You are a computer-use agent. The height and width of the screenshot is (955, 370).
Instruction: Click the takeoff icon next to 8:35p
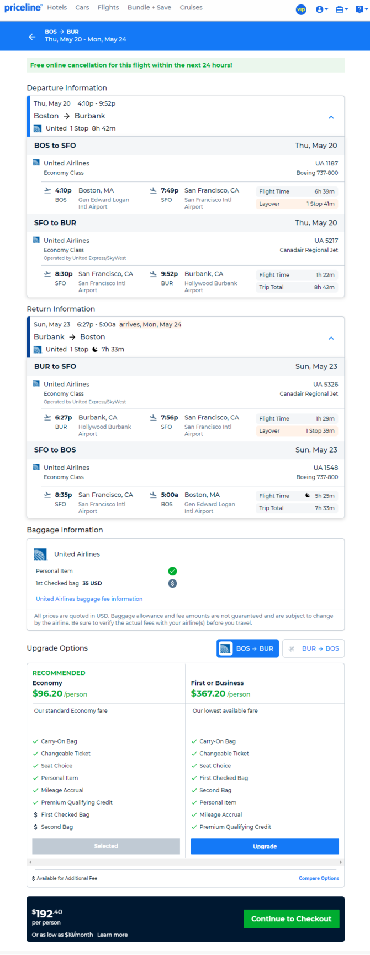click(47, 495)
